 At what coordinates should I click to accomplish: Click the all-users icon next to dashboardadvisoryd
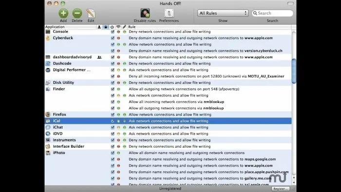tap(99, 57)
